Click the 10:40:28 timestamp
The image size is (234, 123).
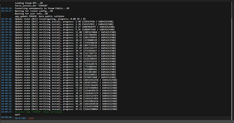click(x=7, y=117)
